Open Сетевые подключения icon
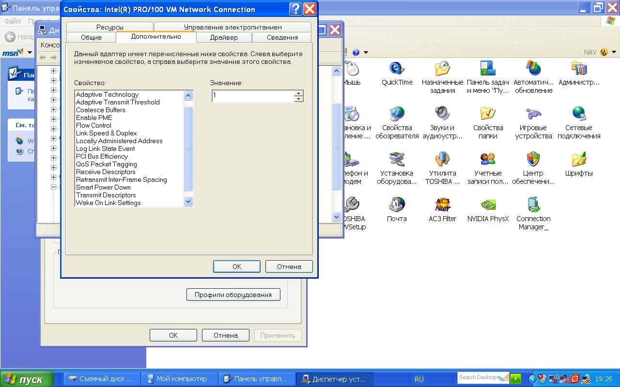The width and height of the screenshot is (620, 387). (x=579, y=115)
